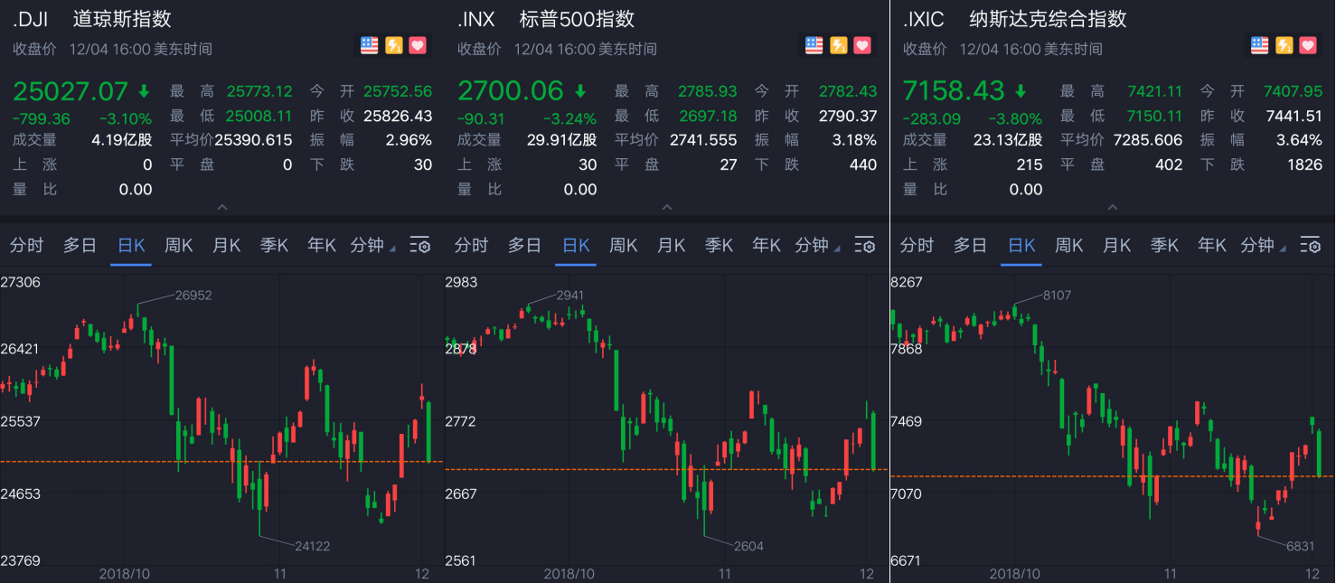1336x583 pixels.
Task: Switch the 道琼斯 chart to 周K
Action: [x=179, y=246]
